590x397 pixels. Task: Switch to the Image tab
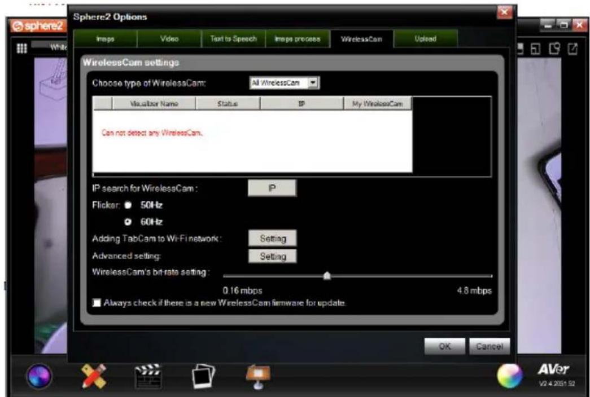pos(106,39)
